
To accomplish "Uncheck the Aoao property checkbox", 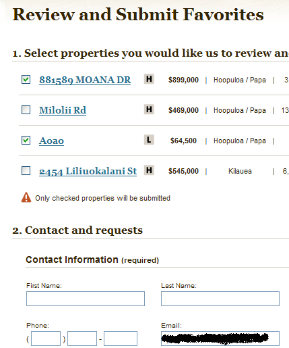I will click(x=26, y=140).
